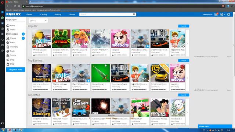Open the Robux balance icon
The width and height of the screenshot is (235, 132).
222,14
